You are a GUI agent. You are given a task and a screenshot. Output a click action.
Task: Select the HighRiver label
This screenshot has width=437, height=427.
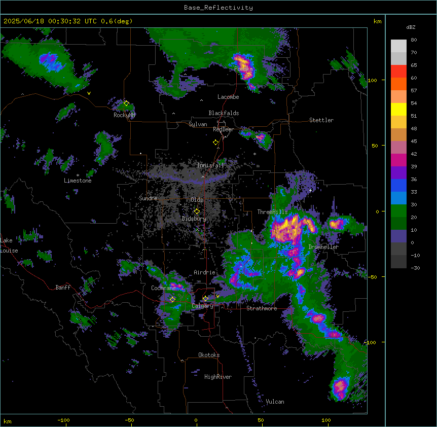(218, 377)
